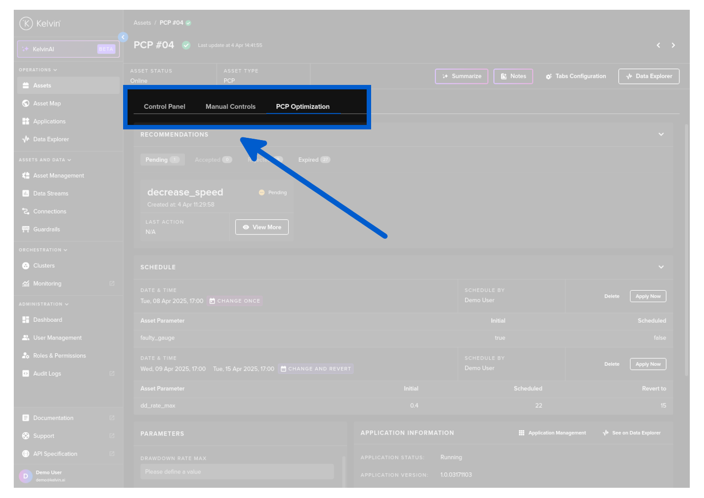The height and width of the screenshot is (498, 704).
Task: Open Clusters under Orchestration
Action: [x=44, y=265]
